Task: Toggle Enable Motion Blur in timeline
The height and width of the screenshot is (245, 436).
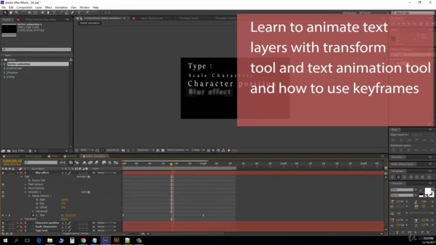Action: pyautogui.click(x=97, y=163)
